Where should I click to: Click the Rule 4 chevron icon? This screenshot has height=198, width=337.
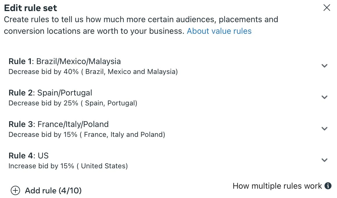coord(324,160)
